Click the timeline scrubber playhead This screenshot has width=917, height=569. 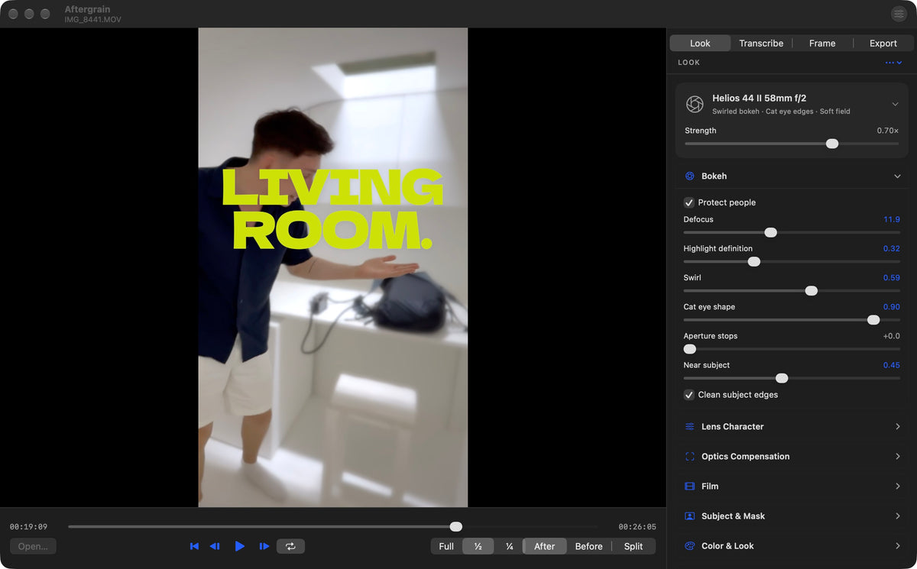456,526
